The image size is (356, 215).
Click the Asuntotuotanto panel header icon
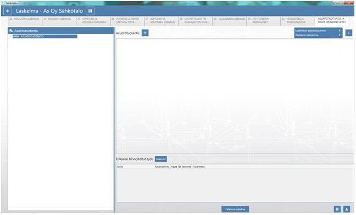[11, 31]
